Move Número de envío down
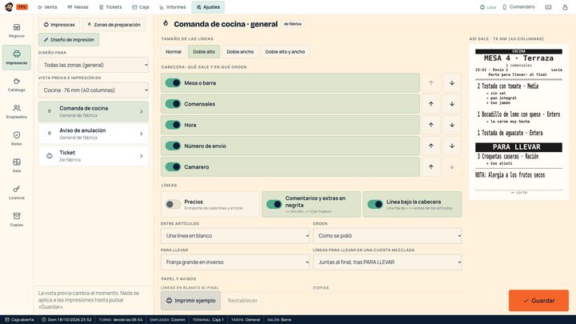This screenshot has height=324, width=576. click(x=452, y=146)
